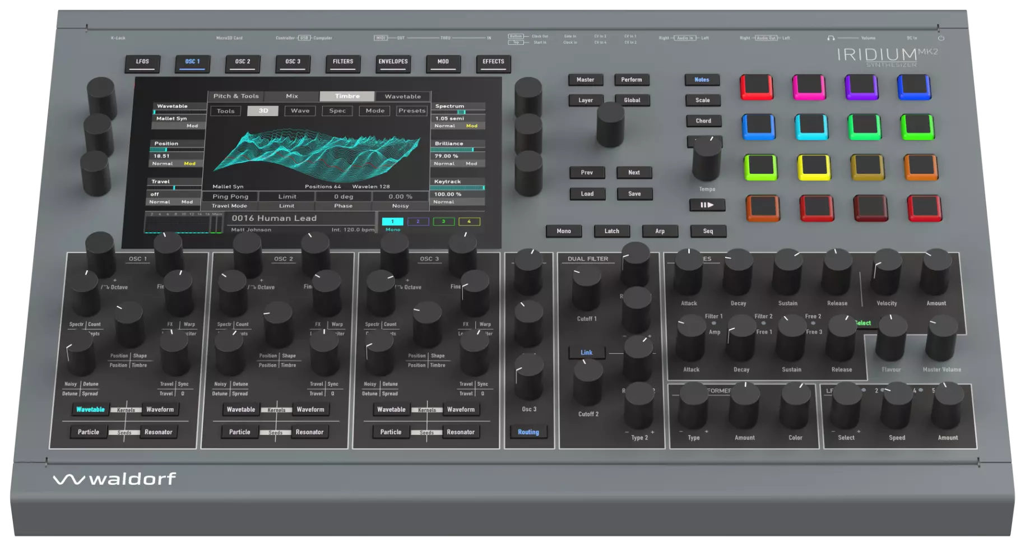The height and width of the screenshot is (546, 1025).
Task: Select the OSC 3 page button
Action: pyautogui.click(x=293, y=62)
